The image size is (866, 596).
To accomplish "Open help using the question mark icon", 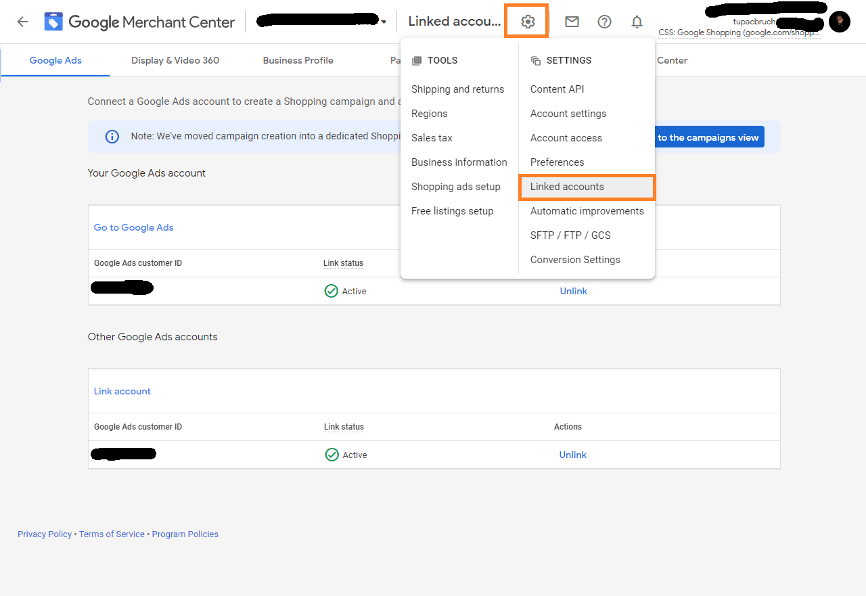I will pos(604,21).
